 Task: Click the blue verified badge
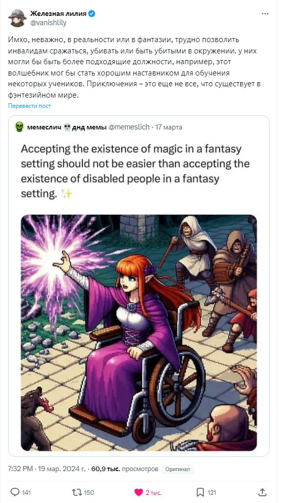tap(92, 14)
